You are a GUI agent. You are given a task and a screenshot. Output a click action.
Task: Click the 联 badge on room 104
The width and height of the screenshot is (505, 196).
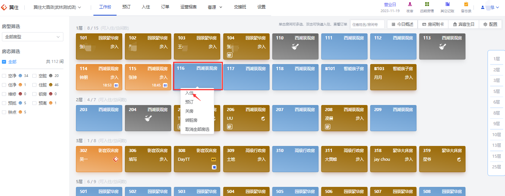point(229,55)
